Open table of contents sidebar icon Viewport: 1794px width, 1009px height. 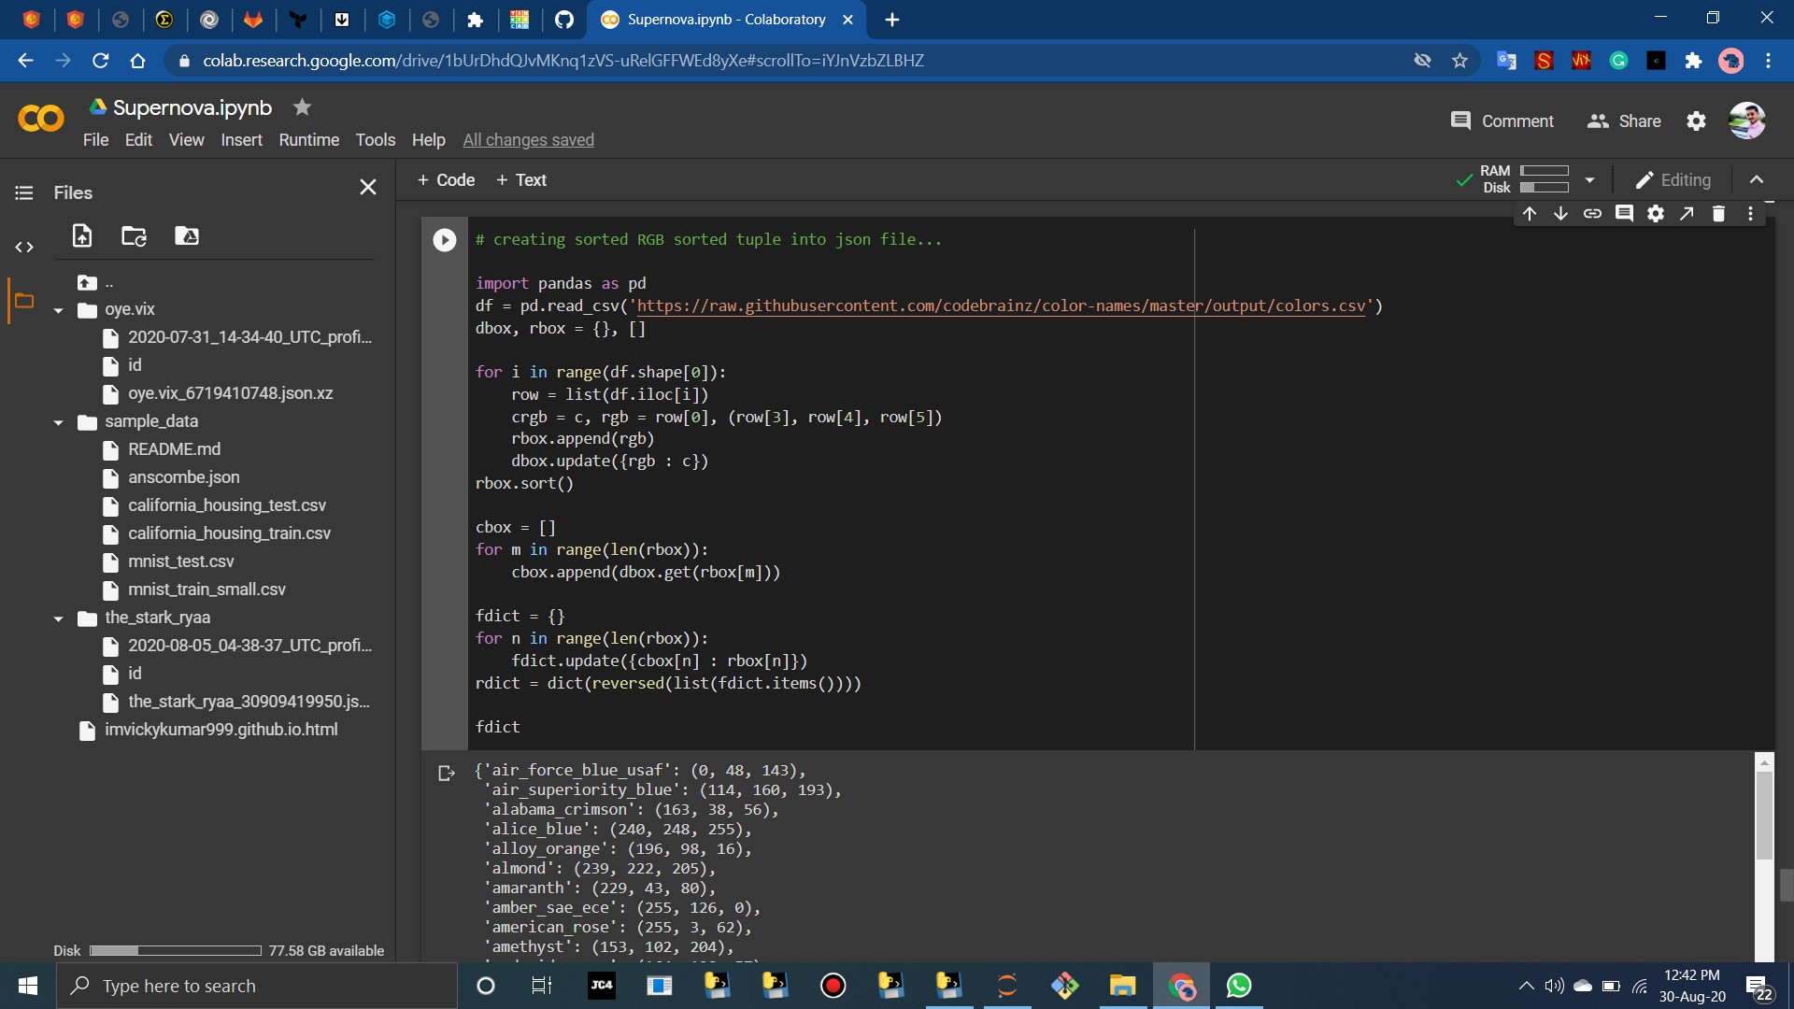[24, 192]
